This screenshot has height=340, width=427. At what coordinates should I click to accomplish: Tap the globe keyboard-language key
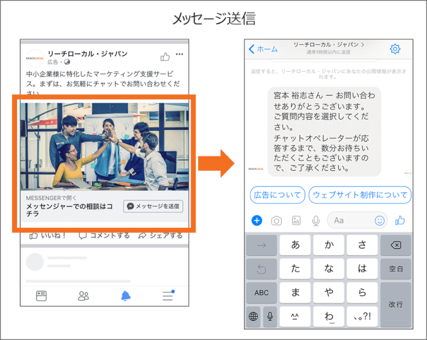(x=253, y=316)
